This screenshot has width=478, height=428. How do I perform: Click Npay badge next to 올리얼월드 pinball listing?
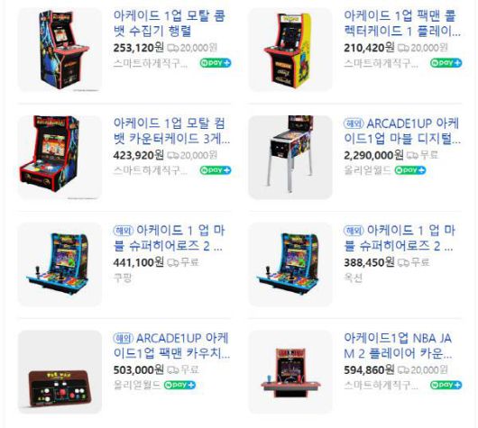click(410, 170)
